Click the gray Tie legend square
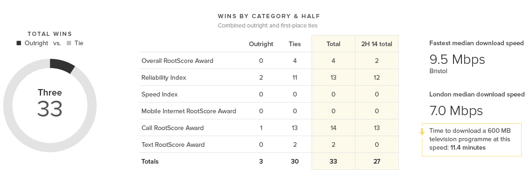Viewport: 530px width, 193px height. point(69,43)
